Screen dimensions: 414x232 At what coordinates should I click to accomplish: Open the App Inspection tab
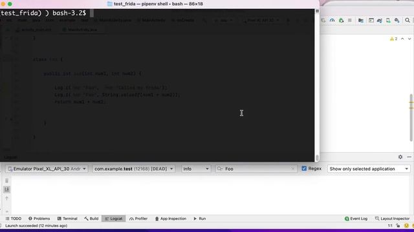(x=171, y=218)
